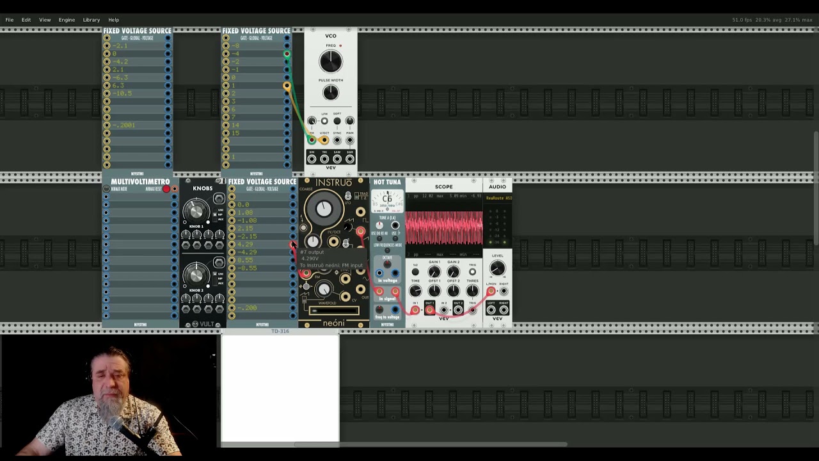Viewport: 819px width, 461px height.
Task: Toggle the SOFT sync switch on VCO
Action: tap(337, 121)
